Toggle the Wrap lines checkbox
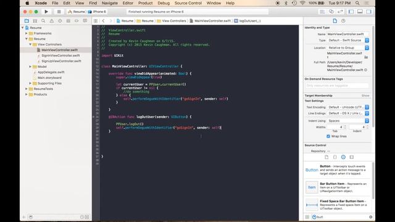 pyautogui.click(x=328, y=136)
